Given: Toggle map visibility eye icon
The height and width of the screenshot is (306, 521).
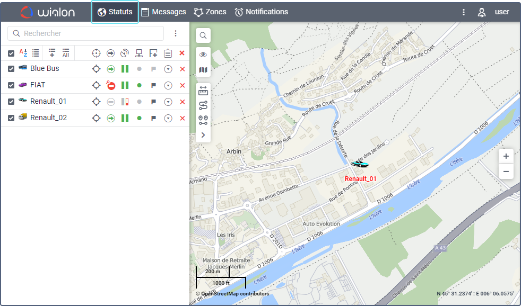Looking at the screenshot, I should point(203,55).
